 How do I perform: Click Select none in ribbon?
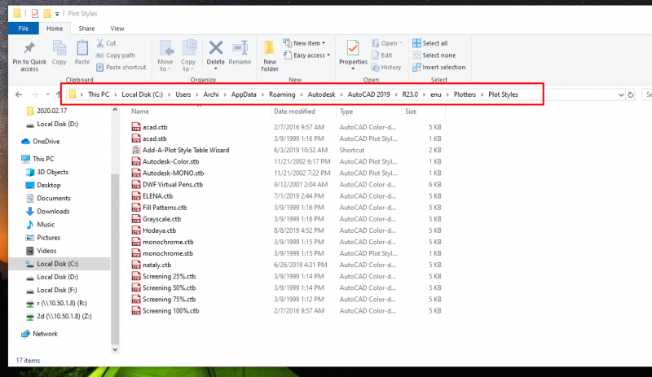coord(434,55)
